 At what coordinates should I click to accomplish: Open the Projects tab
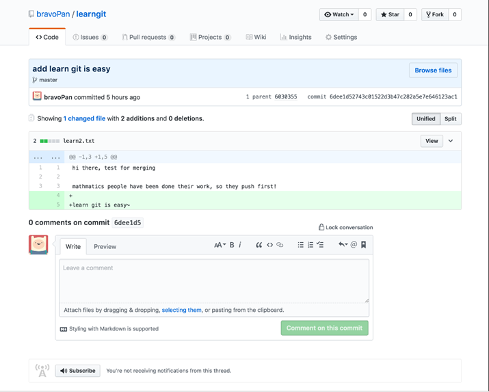pyautogui.click(x=210, y=37)
